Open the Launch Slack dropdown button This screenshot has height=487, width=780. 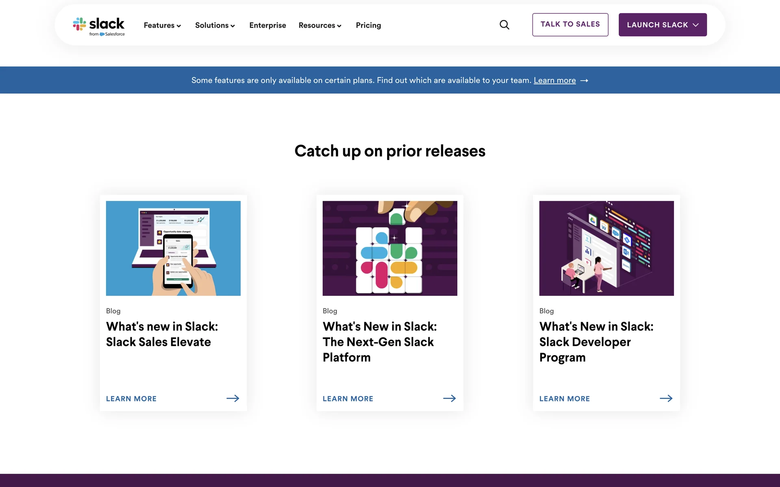tap(662, 25)
